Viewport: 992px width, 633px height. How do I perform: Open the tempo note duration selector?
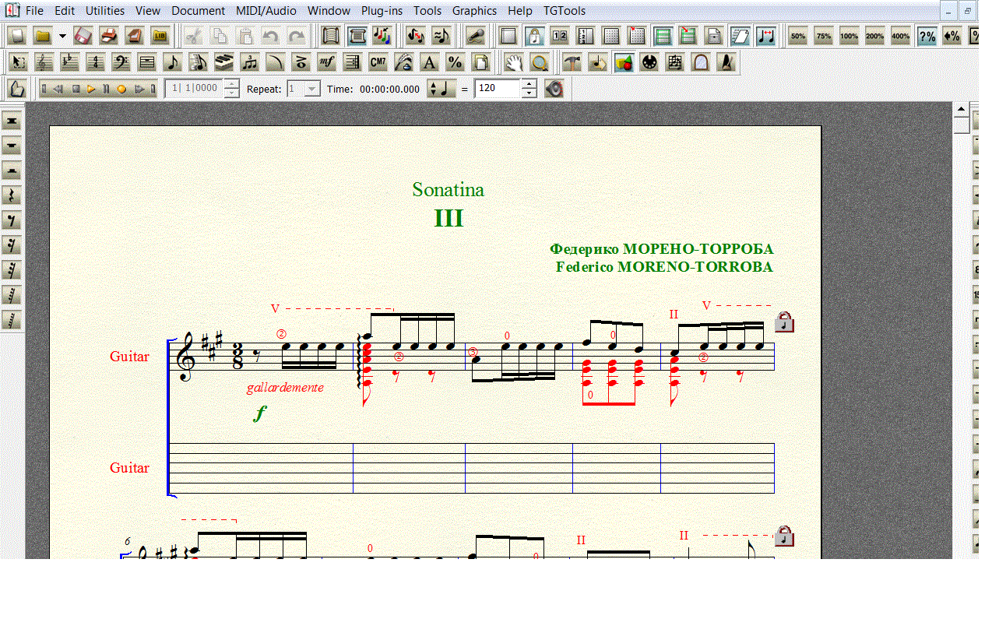click(x=442, y=89)
